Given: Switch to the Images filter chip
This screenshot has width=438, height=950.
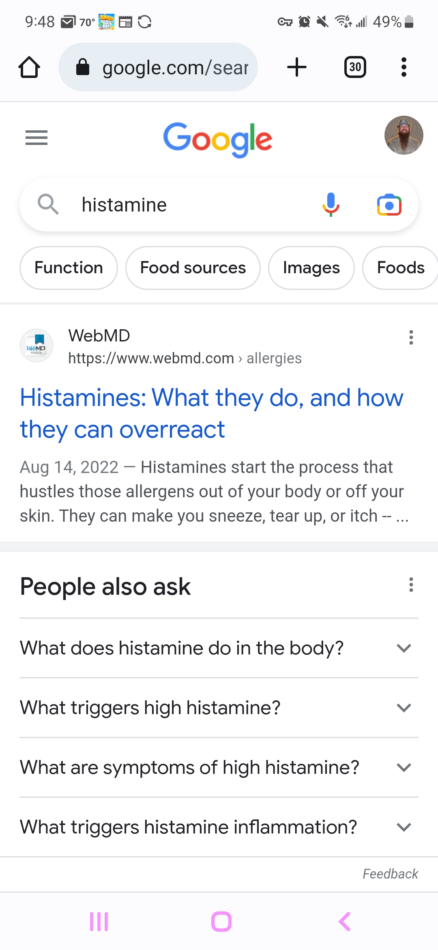Looking at the screenshot, I should pos(311,268).
